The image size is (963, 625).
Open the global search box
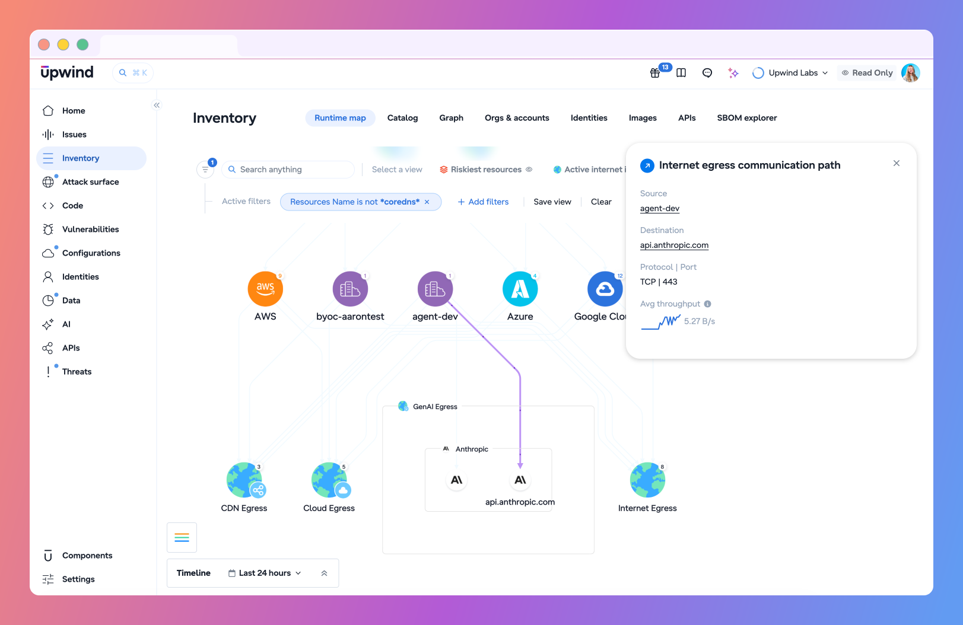tap(133, 73)
